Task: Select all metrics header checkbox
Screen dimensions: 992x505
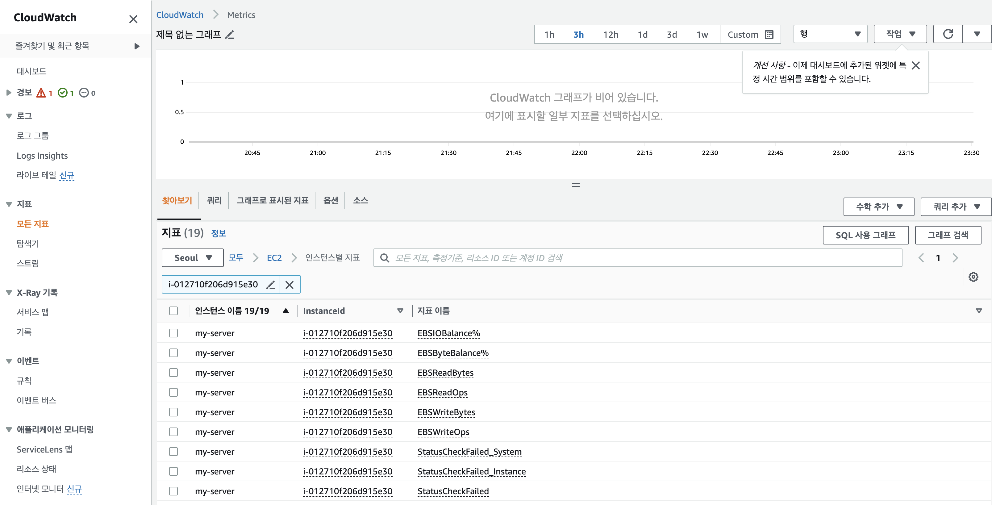Action: (x=174, y=311)
